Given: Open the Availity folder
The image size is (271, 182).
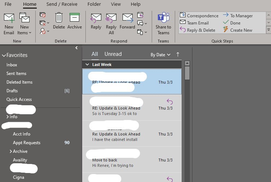Looking at the screenshot, I should pos(20,160).
